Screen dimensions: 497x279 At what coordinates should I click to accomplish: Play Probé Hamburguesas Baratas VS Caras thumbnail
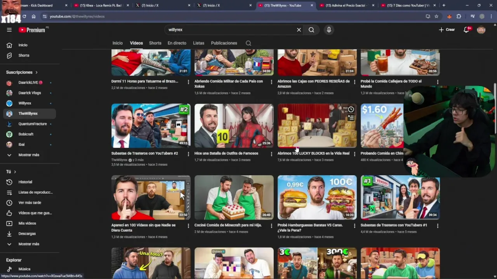[317, 198]
